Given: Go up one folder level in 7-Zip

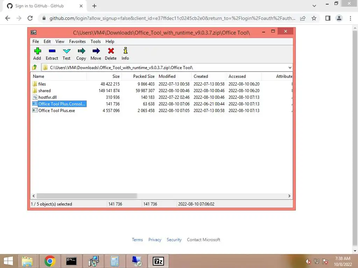Looking at the screenshot, I should tap(35, 67).
